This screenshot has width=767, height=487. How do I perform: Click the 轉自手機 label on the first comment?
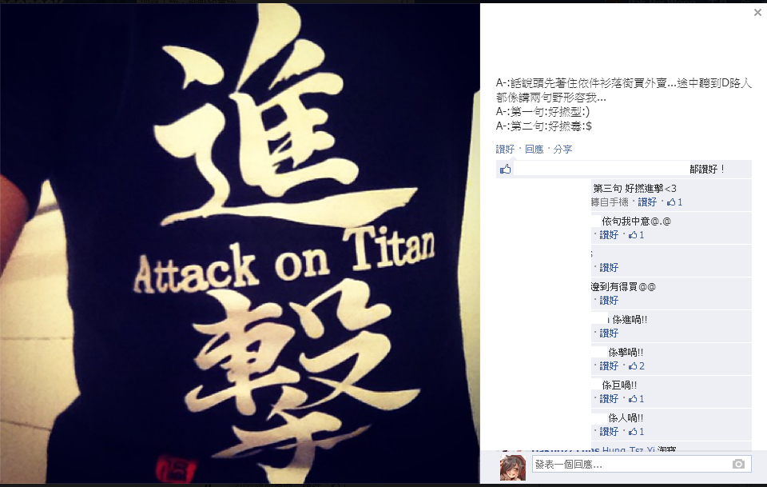(610, 202)
